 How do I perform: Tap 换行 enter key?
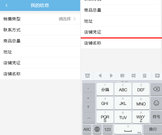(153, 129)
